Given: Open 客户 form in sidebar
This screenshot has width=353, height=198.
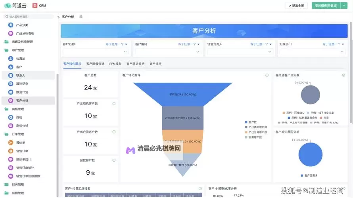Looking at the screenshot, I should click(19, 67).
